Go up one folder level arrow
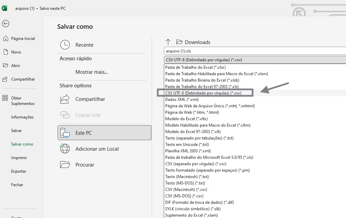346x218 pixels. click(168, 42)
